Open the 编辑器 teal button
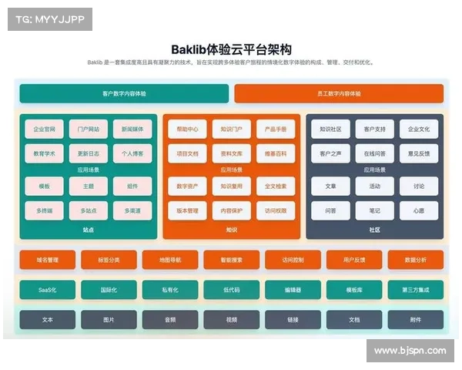The height and width of the screenshot is (370, 462). 293,290
